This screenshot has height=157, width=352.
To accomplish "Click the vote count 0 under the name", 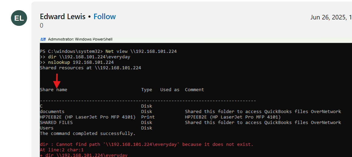I will coord(42,26).
